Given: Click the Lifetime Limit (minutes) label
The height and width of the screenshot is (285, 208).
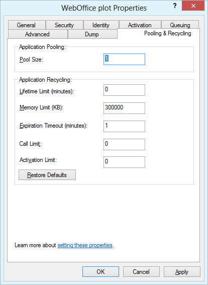Looking at the screenshot, I should [x=47, y=91].
